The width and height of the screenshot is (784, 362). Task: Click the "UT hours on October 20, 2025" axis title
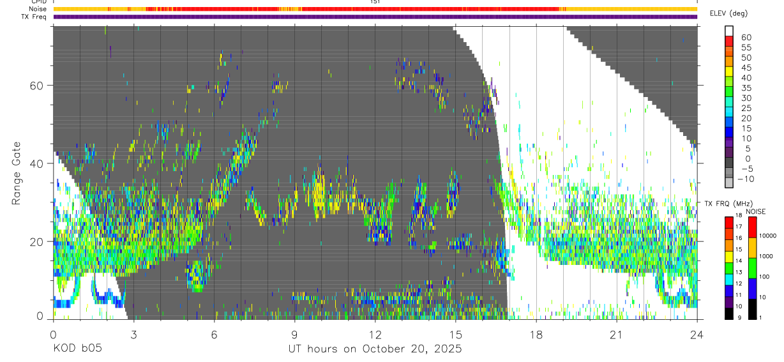click(374, 349)
